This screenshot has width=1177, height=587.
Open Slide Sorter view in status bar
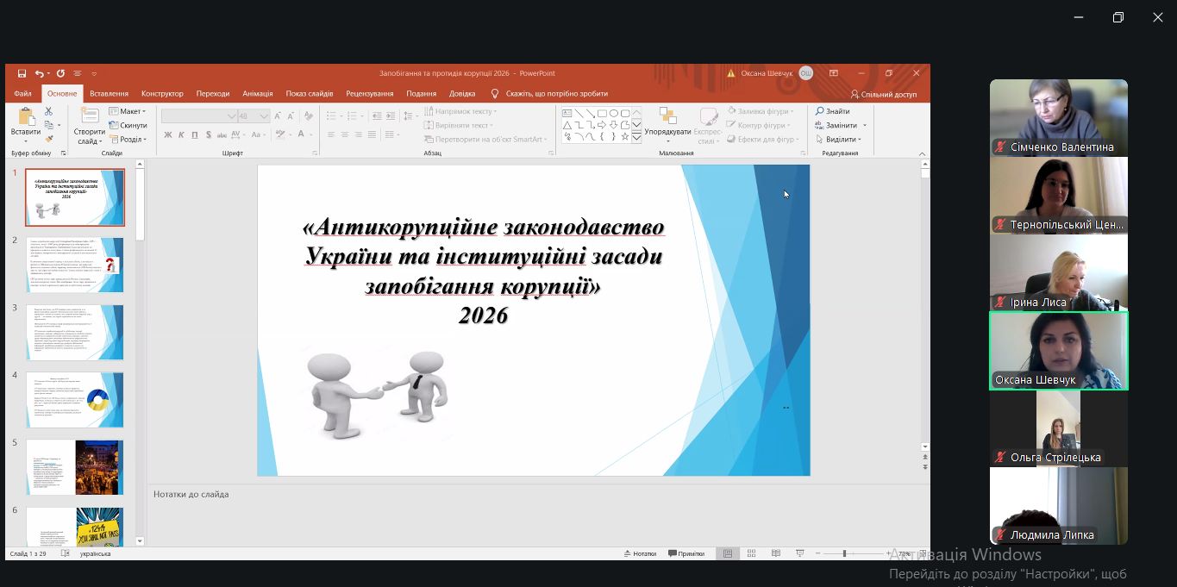(752, 553)
